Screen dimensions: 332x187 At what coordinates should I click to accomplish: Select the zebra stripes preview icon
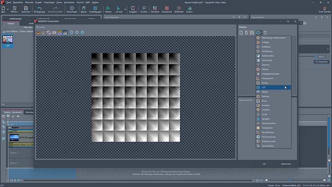click(x=43, y=33)
